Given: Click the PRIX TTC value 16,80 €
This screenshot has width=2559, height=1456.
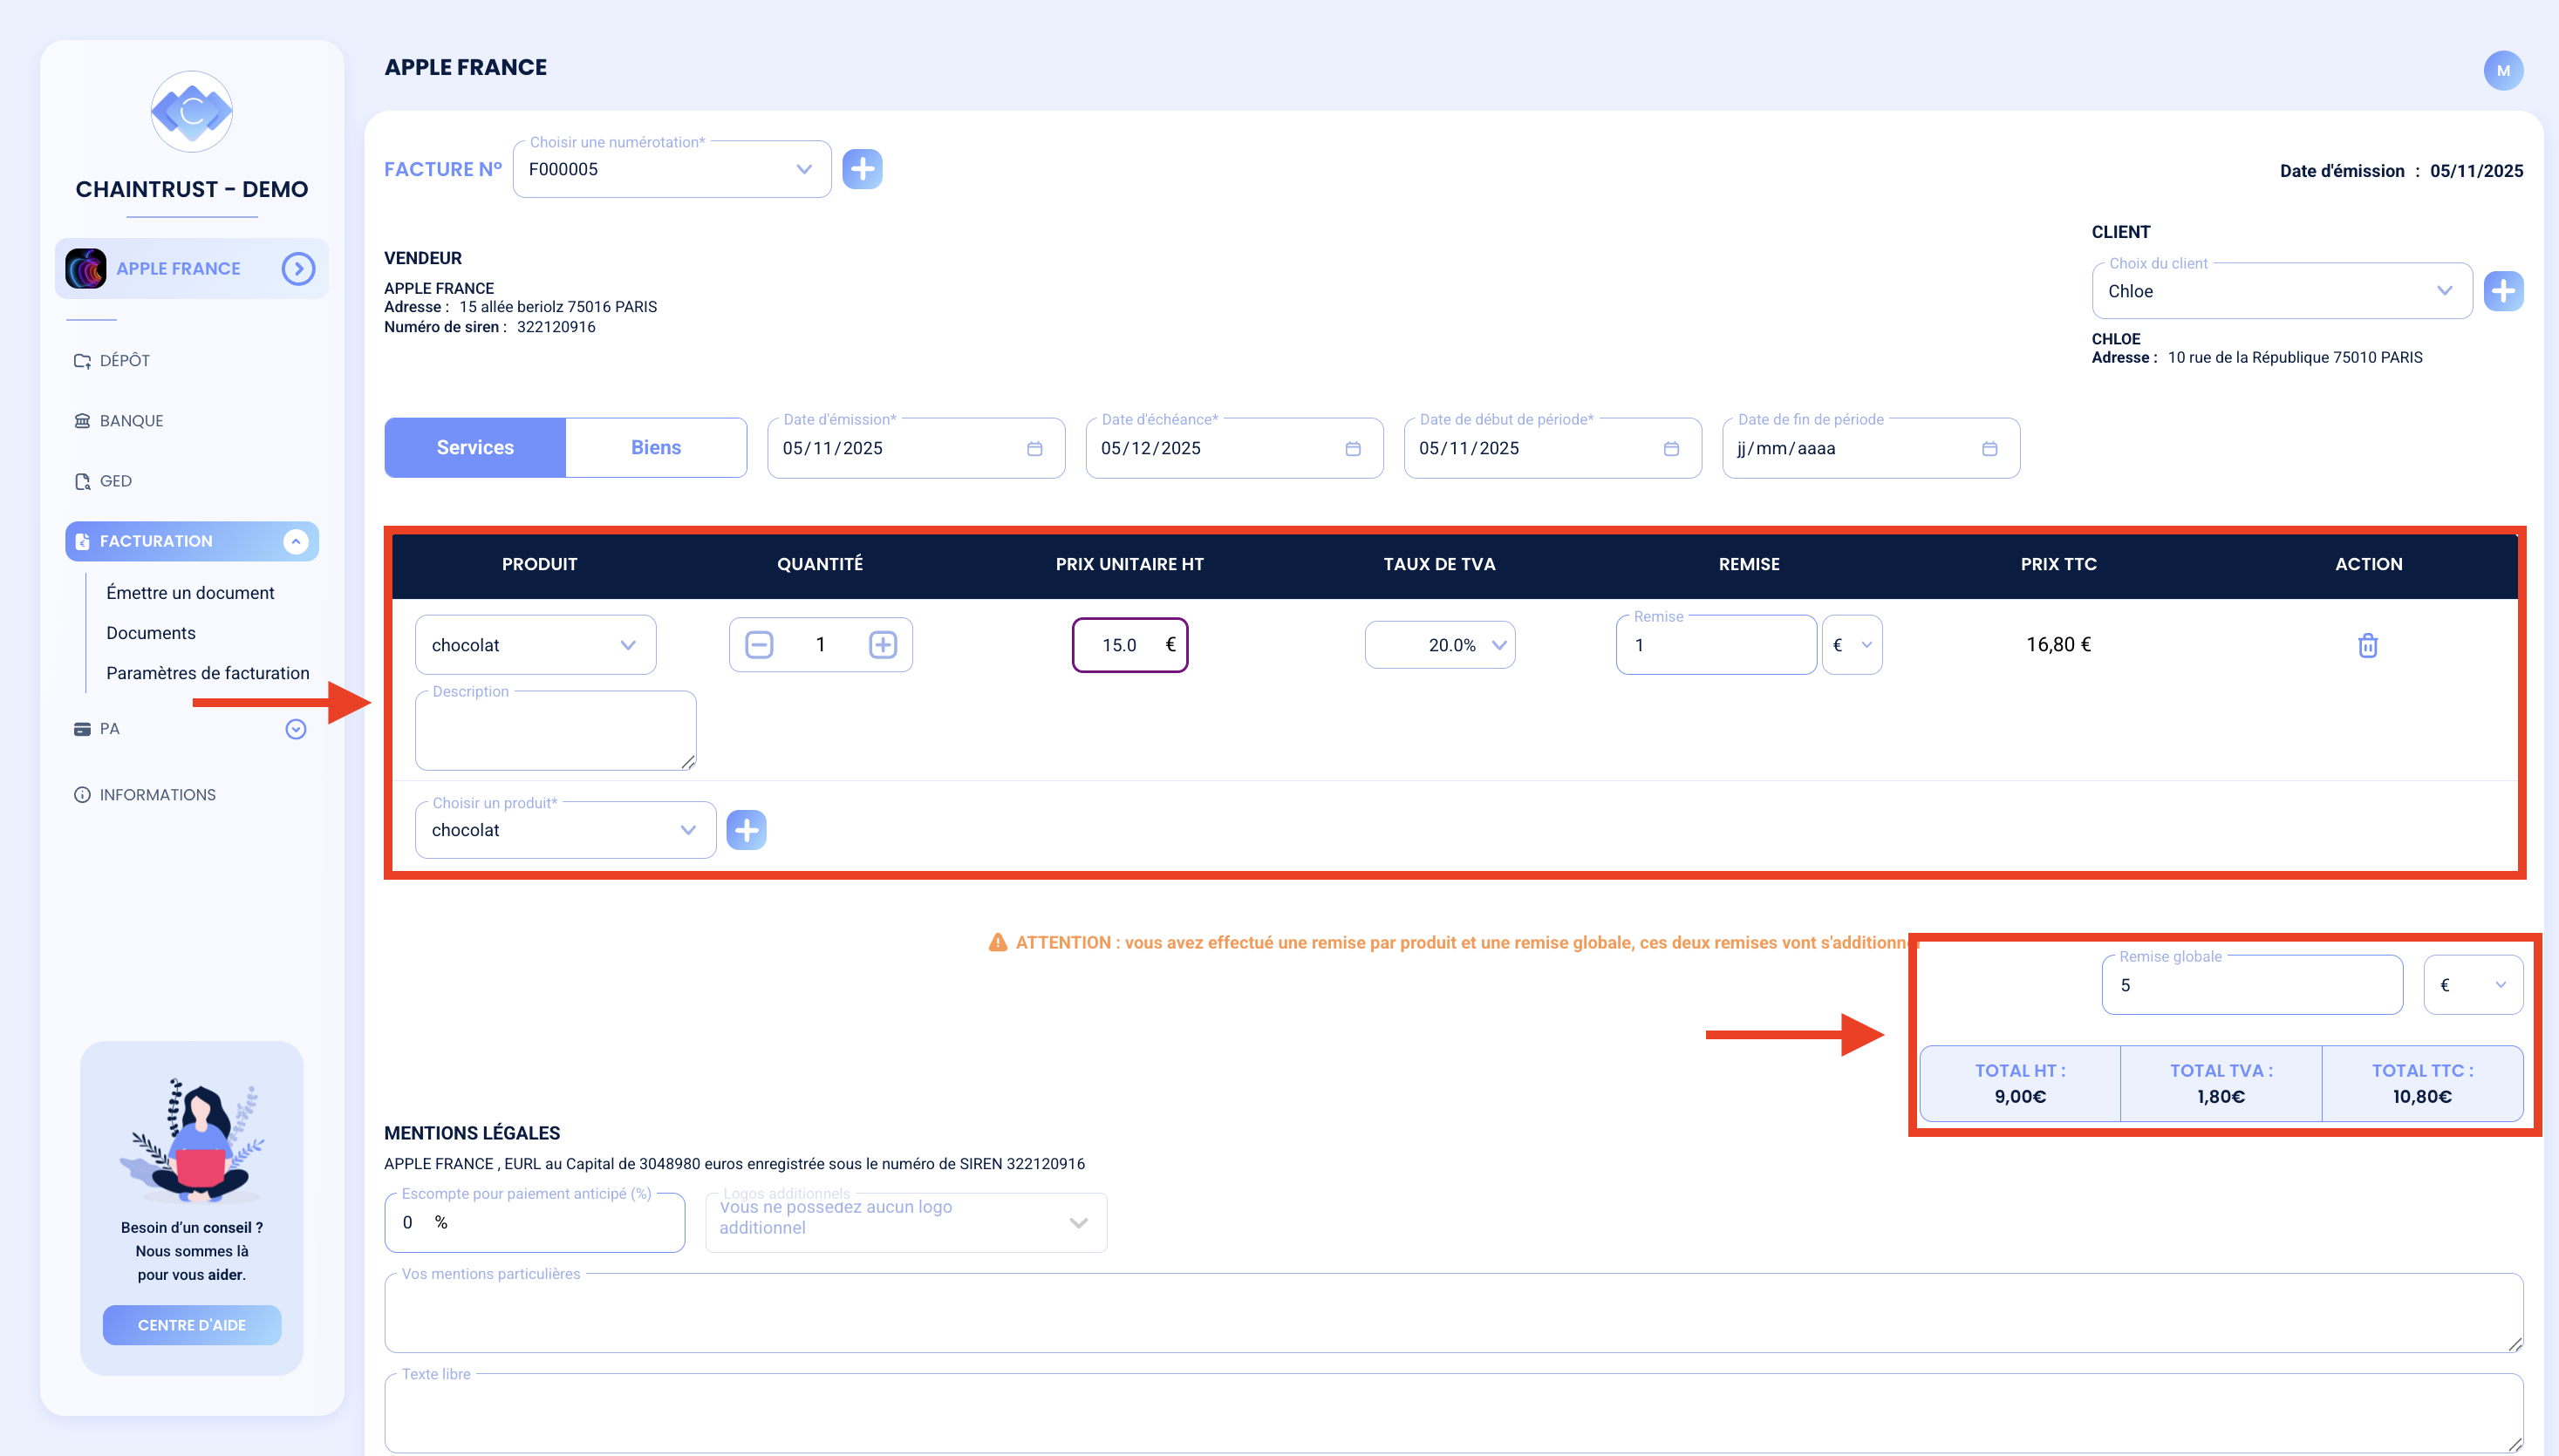Looking at the screenshot, I should [2059, 645].
